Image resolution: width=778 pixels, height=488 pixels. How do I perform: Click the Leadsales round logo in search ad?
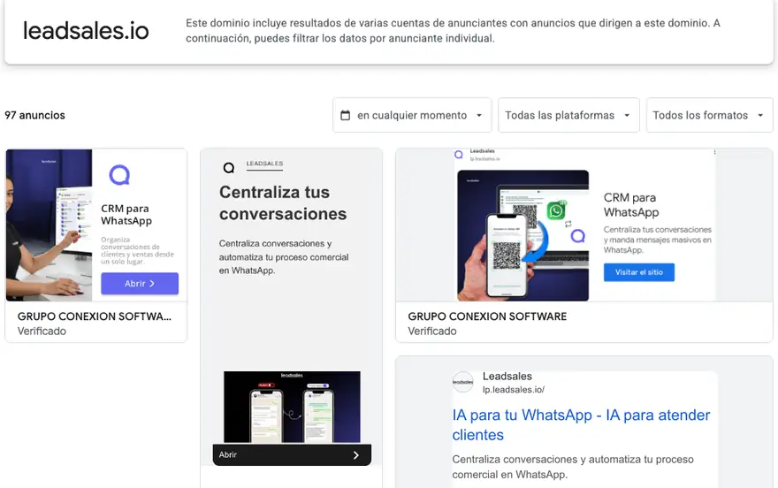[x=463, y=382]
